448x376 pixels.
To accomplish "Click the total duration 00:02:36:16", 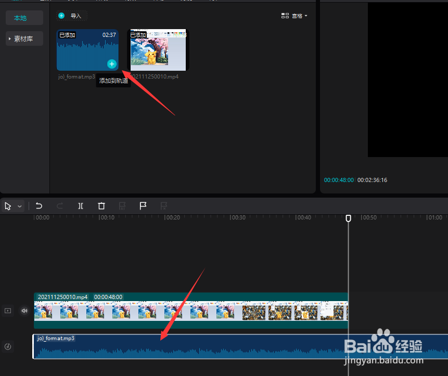I will coord(372,180).
